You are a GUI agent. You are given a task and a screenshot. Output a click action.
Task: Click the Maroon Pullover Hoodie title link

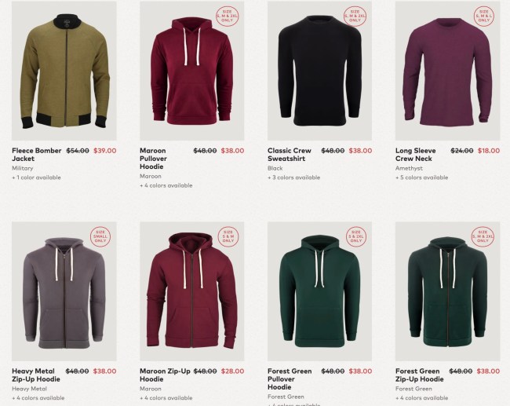pyautogui.click(x=153, y=159)
